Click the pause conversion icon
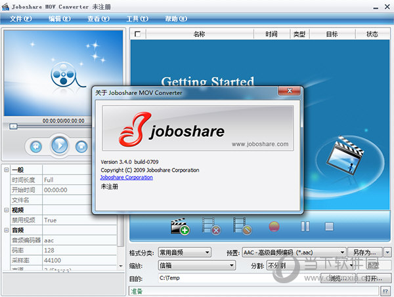This screenshot has height=297, width=394. [305, 226]
